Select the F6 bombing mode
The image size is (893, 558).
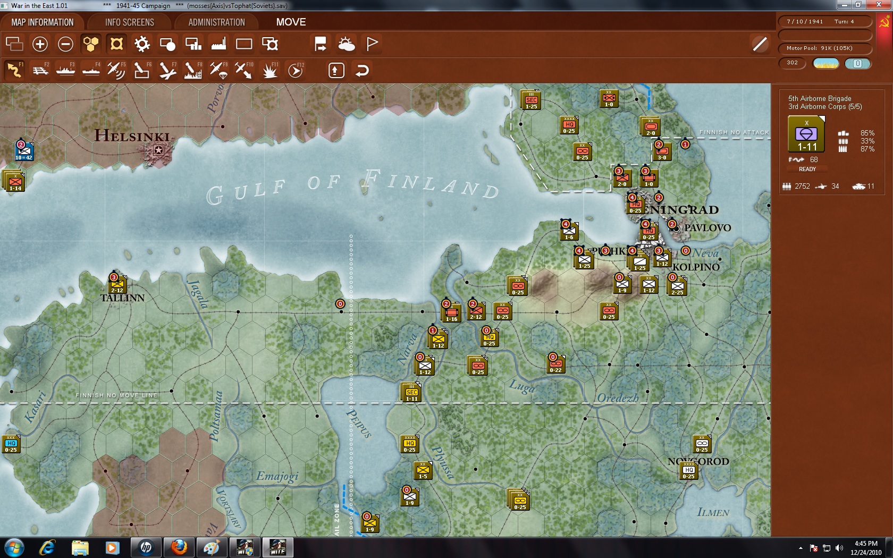(142, 70)
